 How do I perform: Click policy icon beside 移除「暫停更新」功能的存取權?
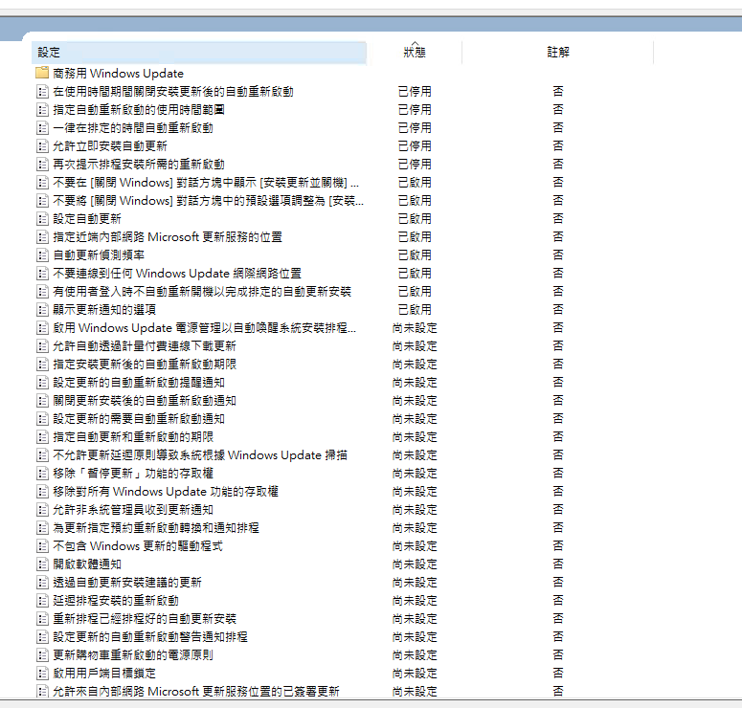(42, 474)
